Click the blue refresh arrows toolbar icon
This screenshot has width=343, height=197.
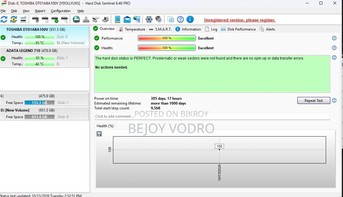click(4, 19)
